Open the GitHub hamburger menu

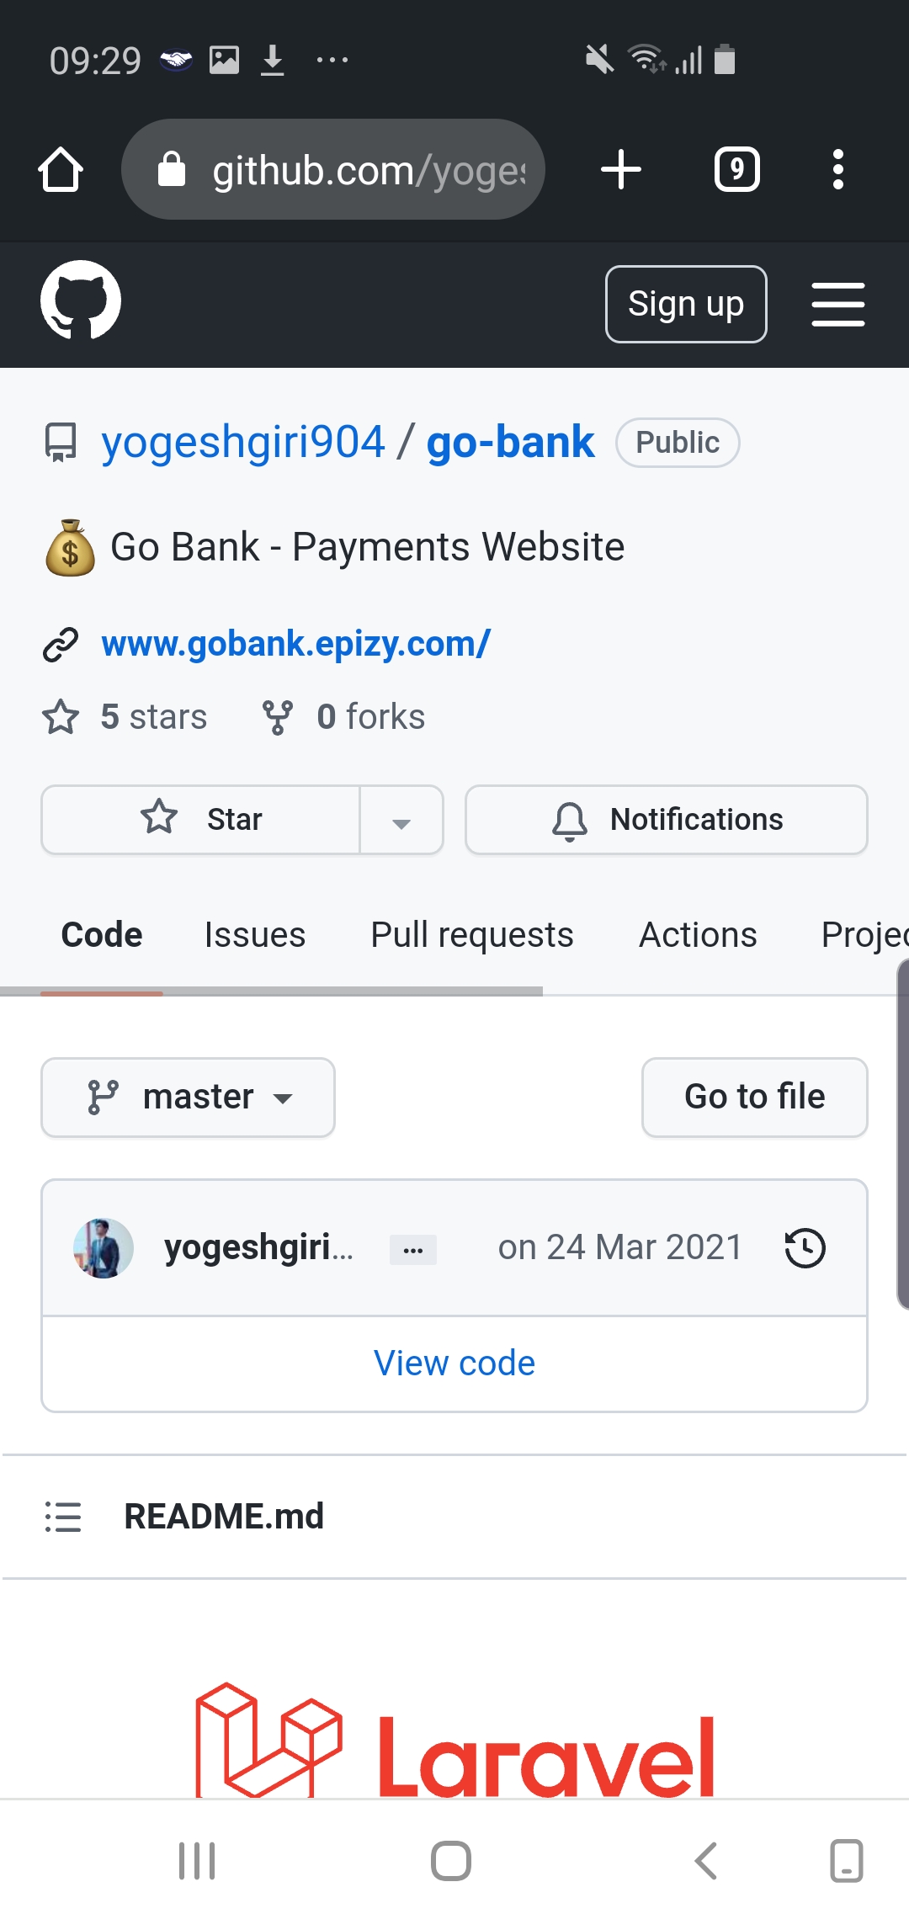pos(837,304)
